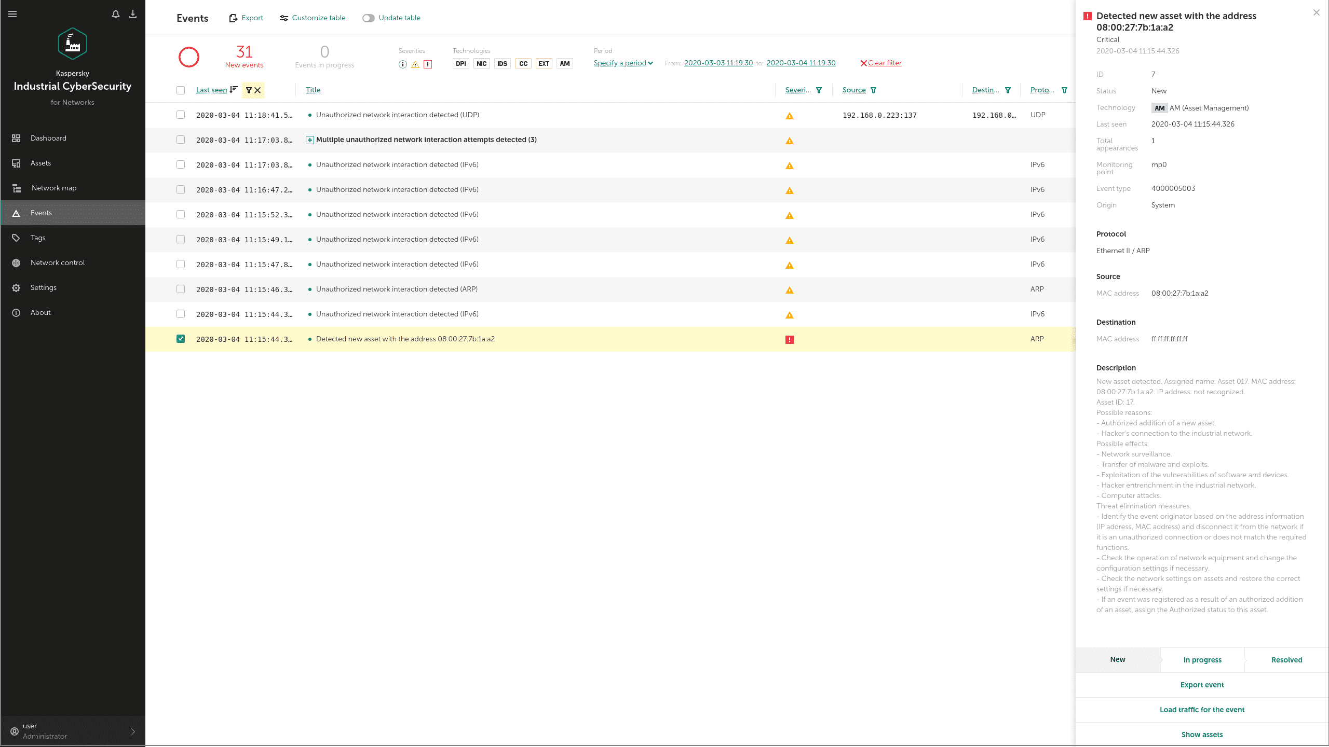Open the hamburger menu icon
Screen dimensions: 1329x747
tap(12, 14)
